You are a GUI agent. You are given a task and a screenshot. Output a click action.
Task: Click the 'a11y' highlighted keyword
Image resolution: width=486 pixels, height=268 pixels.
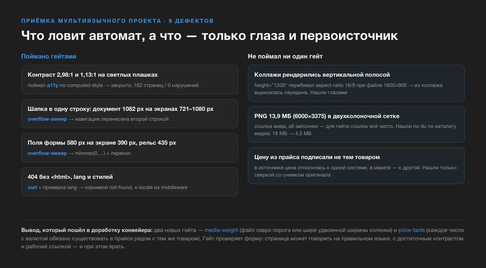click(52, 85)
